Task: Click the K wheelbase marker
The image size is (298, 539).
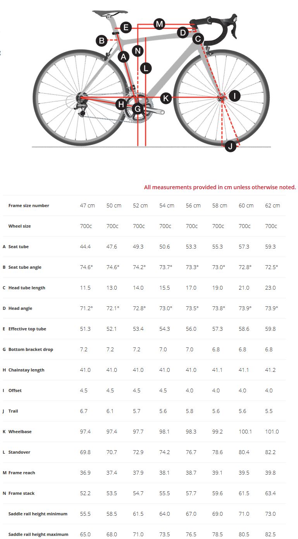Action: tap(166, 98)
